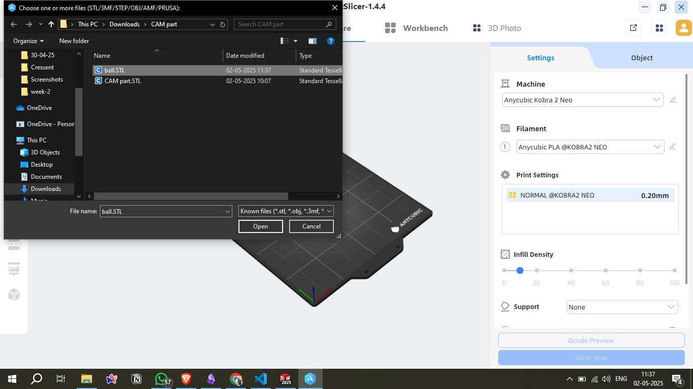Open the week-2 folder in sidebar
This screenshot has height=389, width=693.
point(40,92)
